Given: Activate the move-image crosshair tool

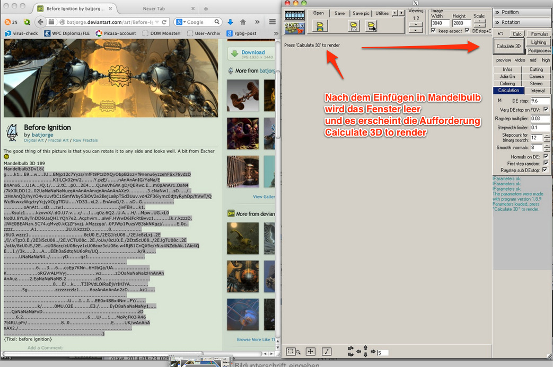Looking at the screenshot, I should (310, 352).
